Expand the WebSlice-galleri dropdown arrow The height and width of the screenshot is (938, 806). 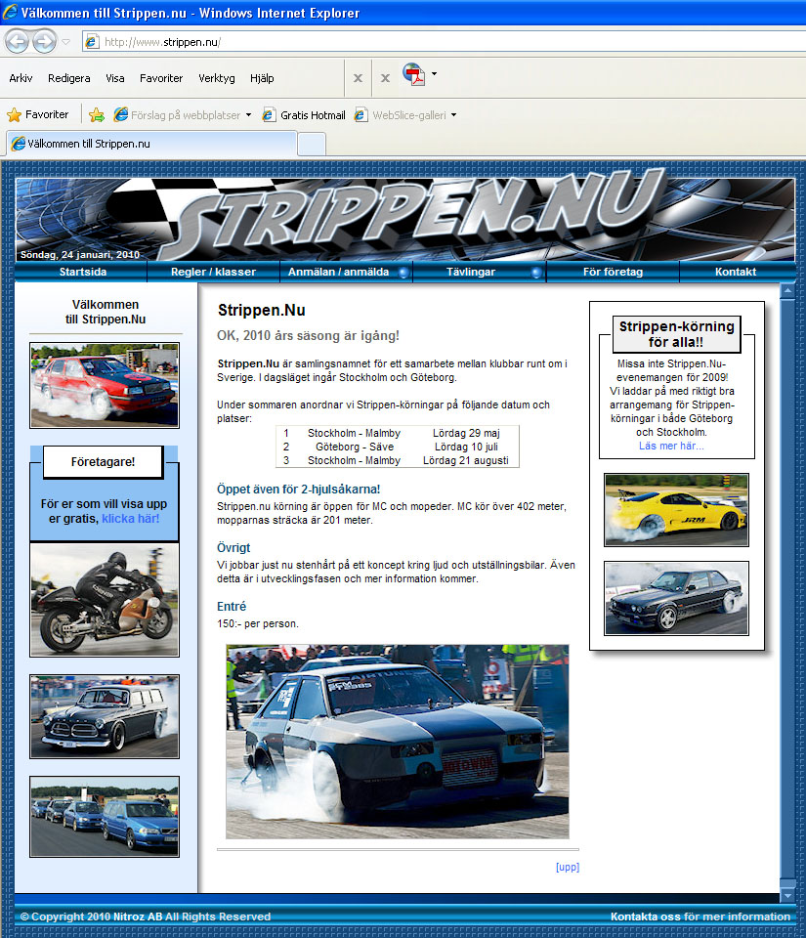tap(454, 115)
